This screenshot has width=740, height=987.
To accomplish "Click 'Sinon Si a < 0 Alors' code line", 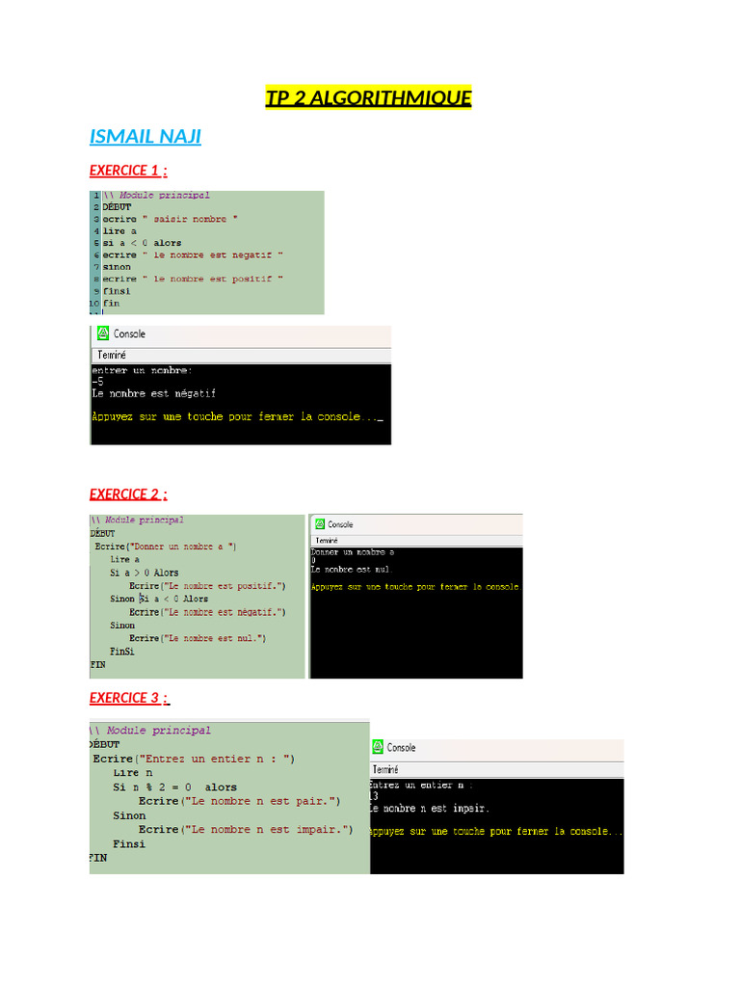I will point(159,599).
